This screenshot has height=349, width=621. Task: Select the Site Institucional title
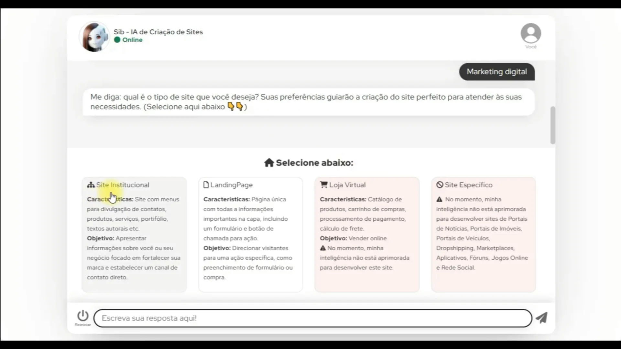coord(123,185)
